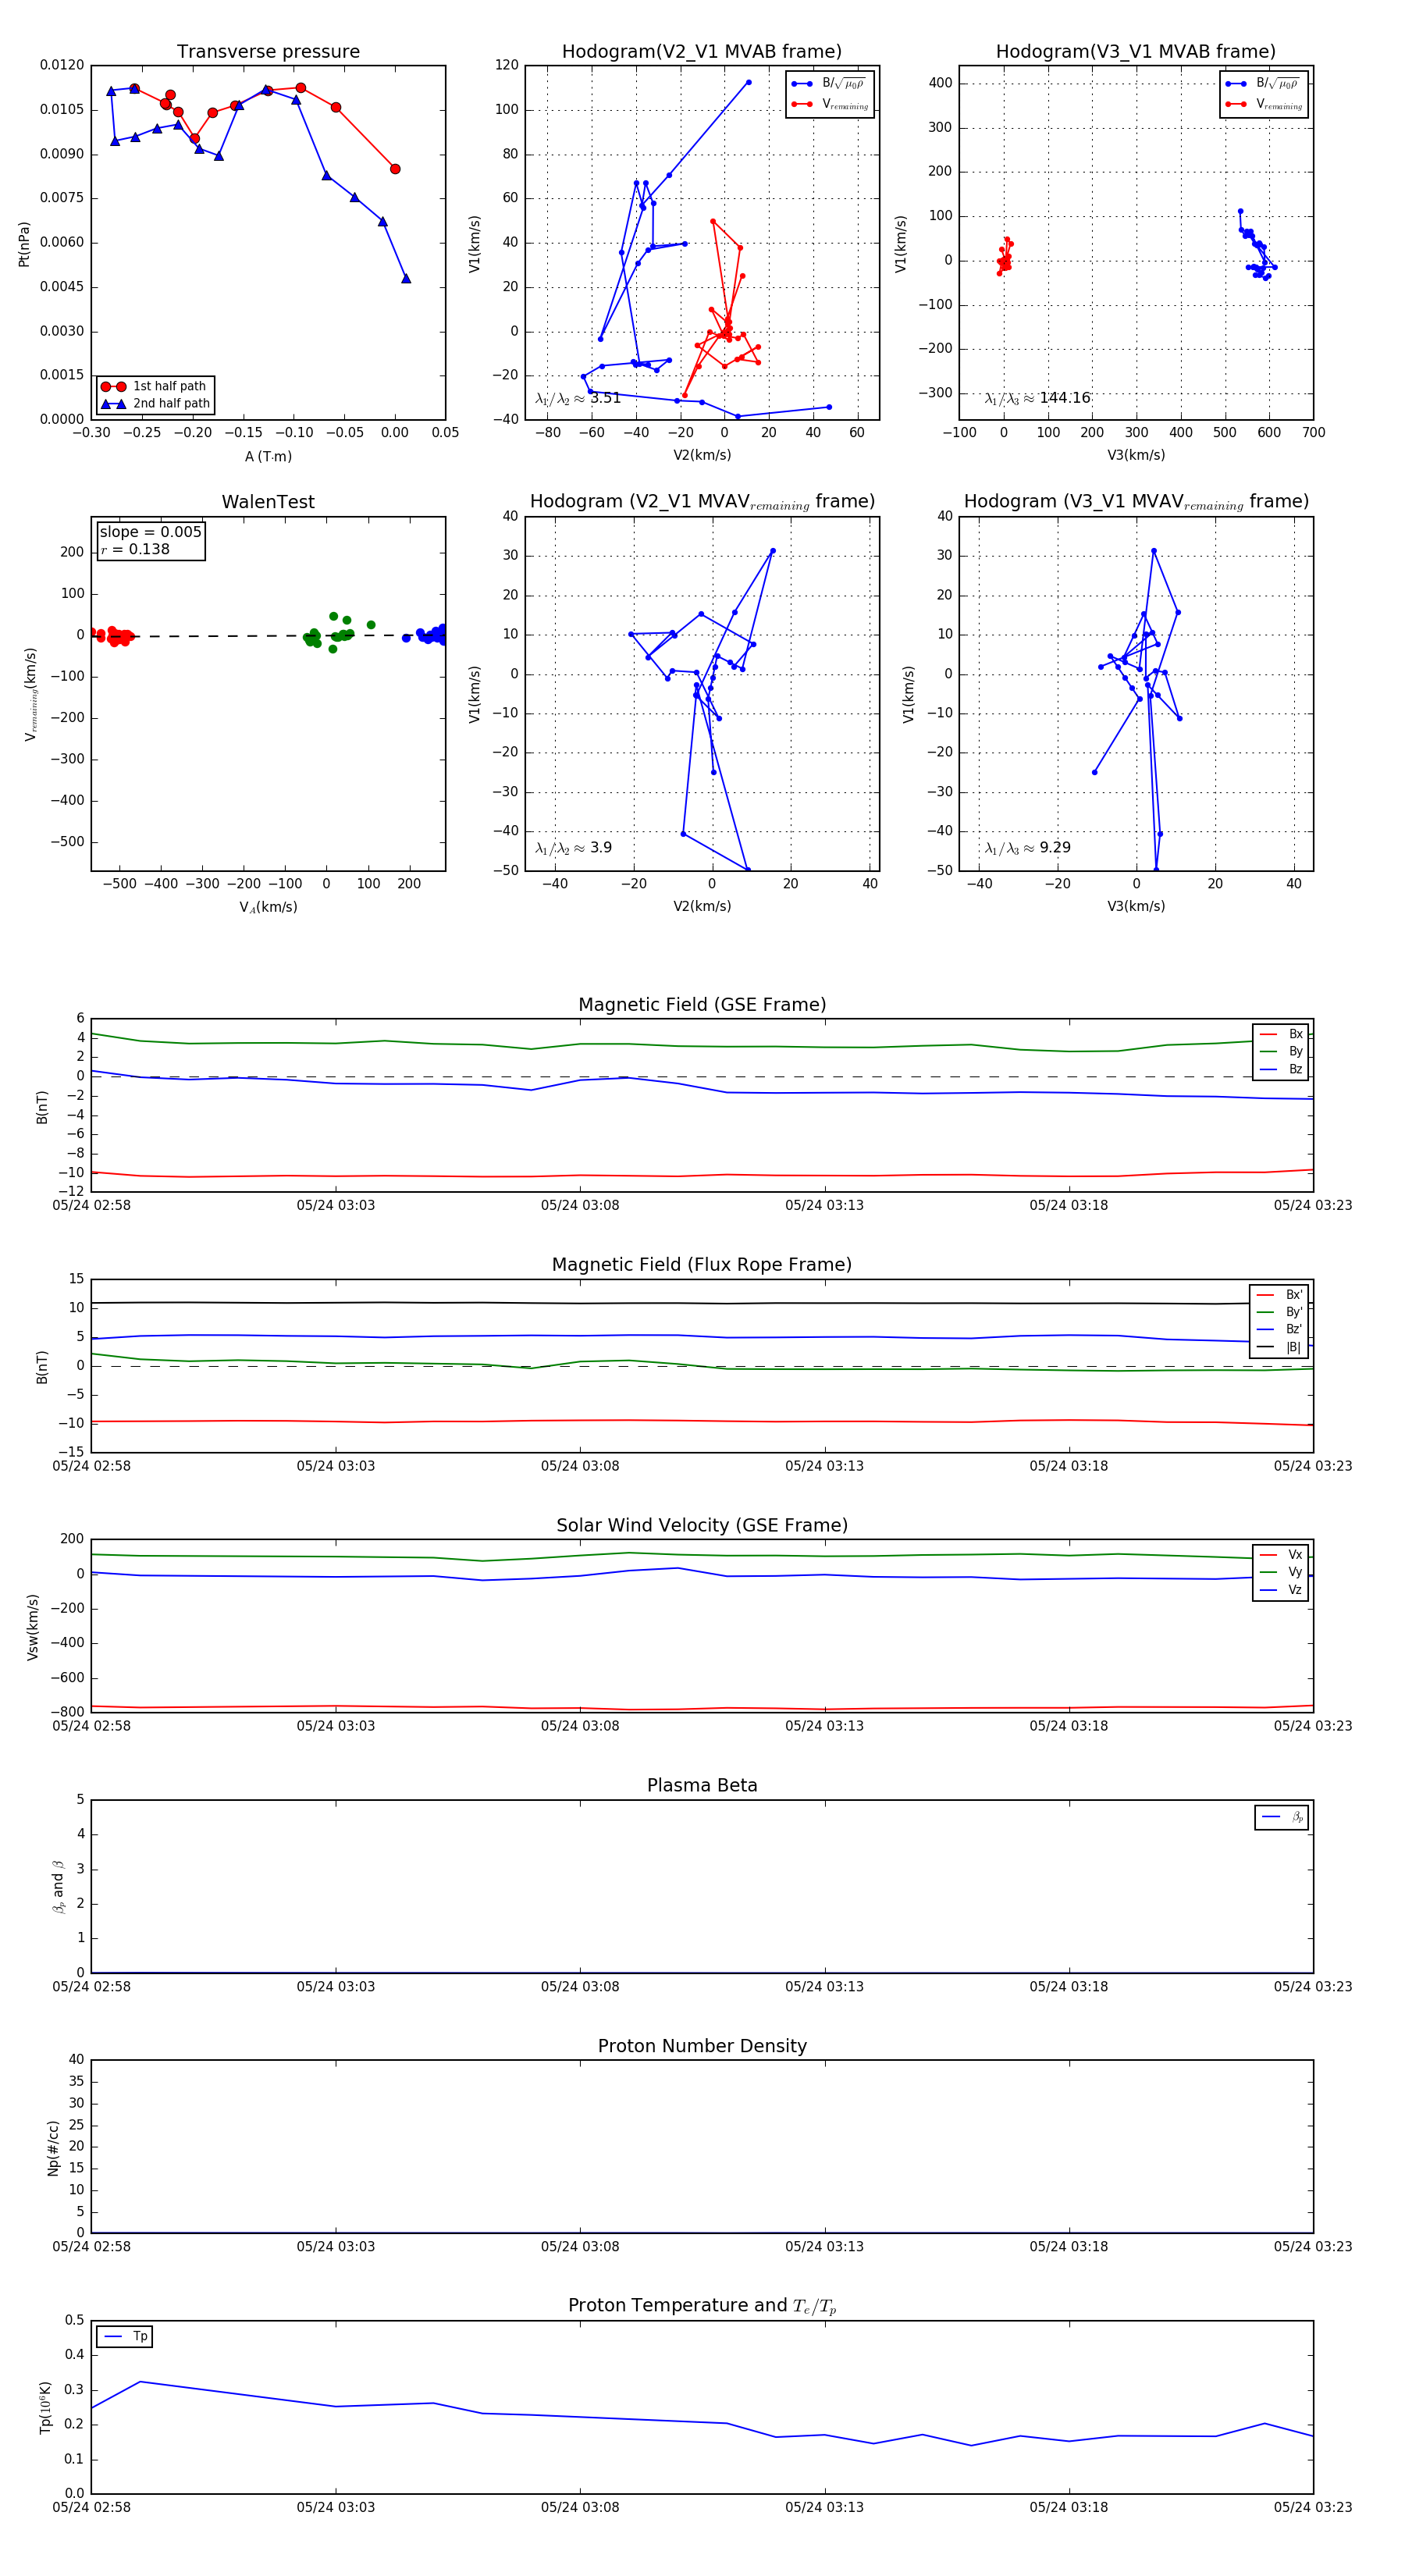Click the "WalenTest" plot title

268,502
